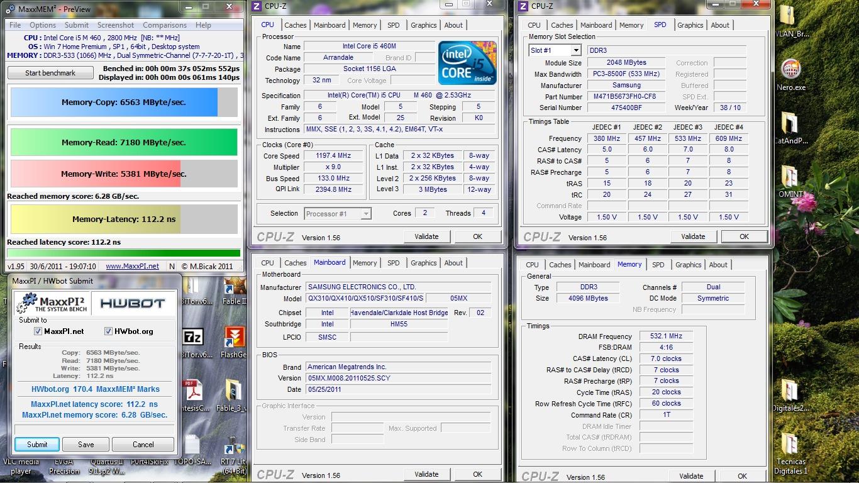
Task: Click the Memory-Write 5381 MByte/sec result bar
Action: pyautogui.click(x=124, y=174)
